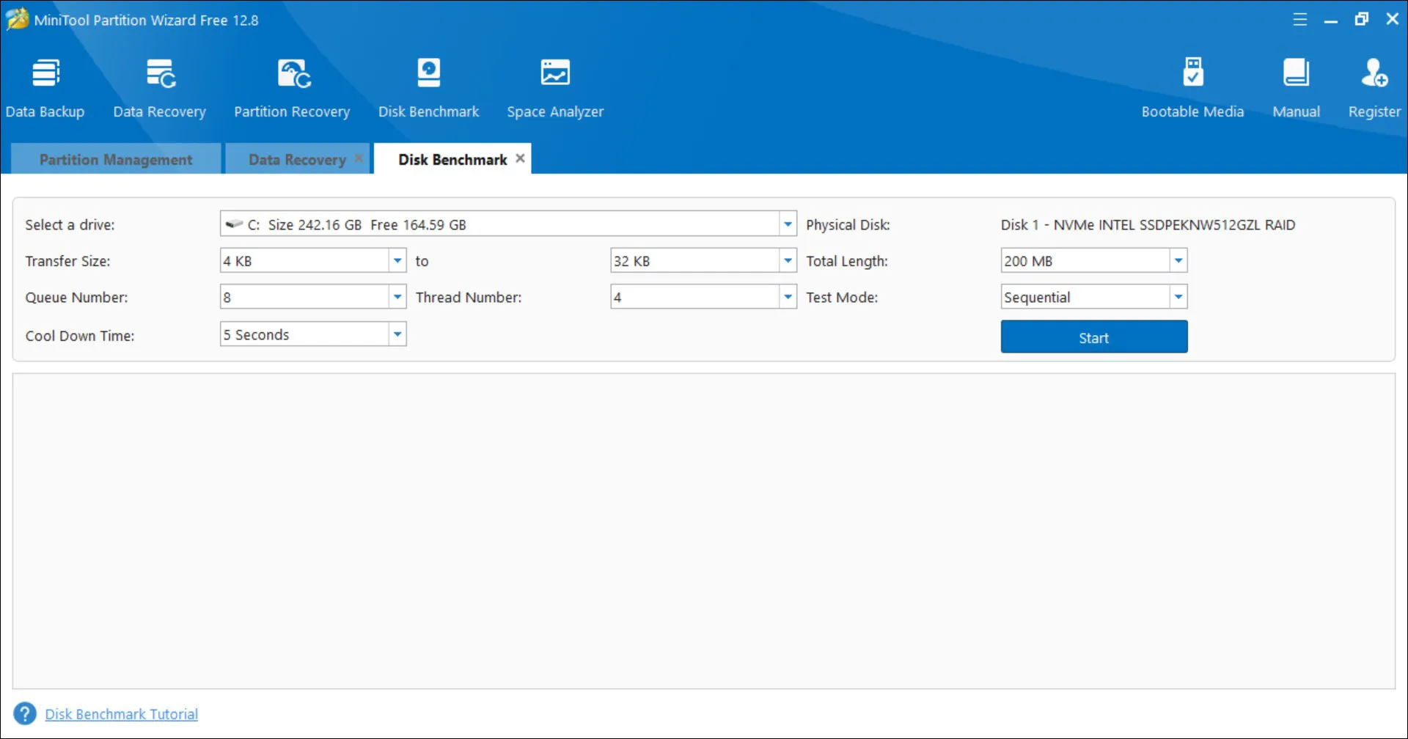Open the hamburger menu in title bar
Viewport: 1408px width, 739px height.
tap(1299, 20)
